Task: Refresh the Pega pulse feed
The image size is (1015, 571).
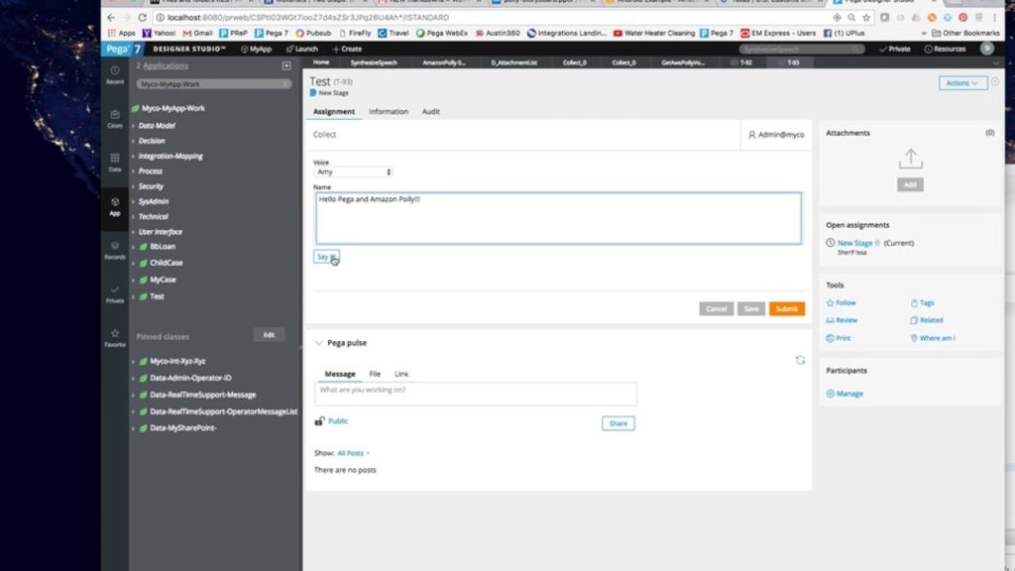Action: 800,360
